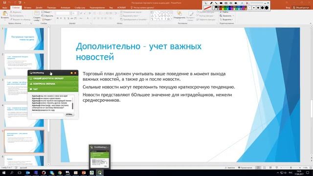Collapse the ribbon using the chevron arrow
This screenshot has height=176, width=313.
(x=311, y=23)
